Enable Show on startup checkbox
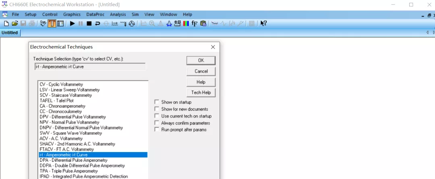The height and width of the screenshot is (179, 435). point(157,102)
